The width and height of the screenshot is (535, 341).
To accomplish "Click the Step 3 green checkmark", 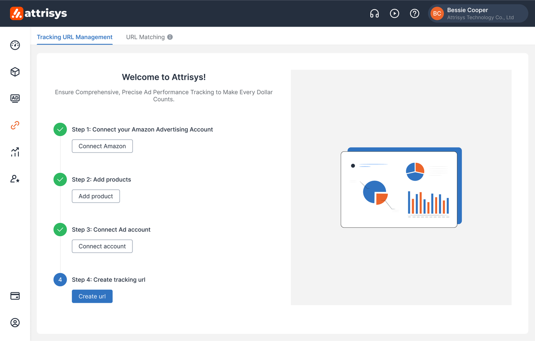I will coord(60,230).
